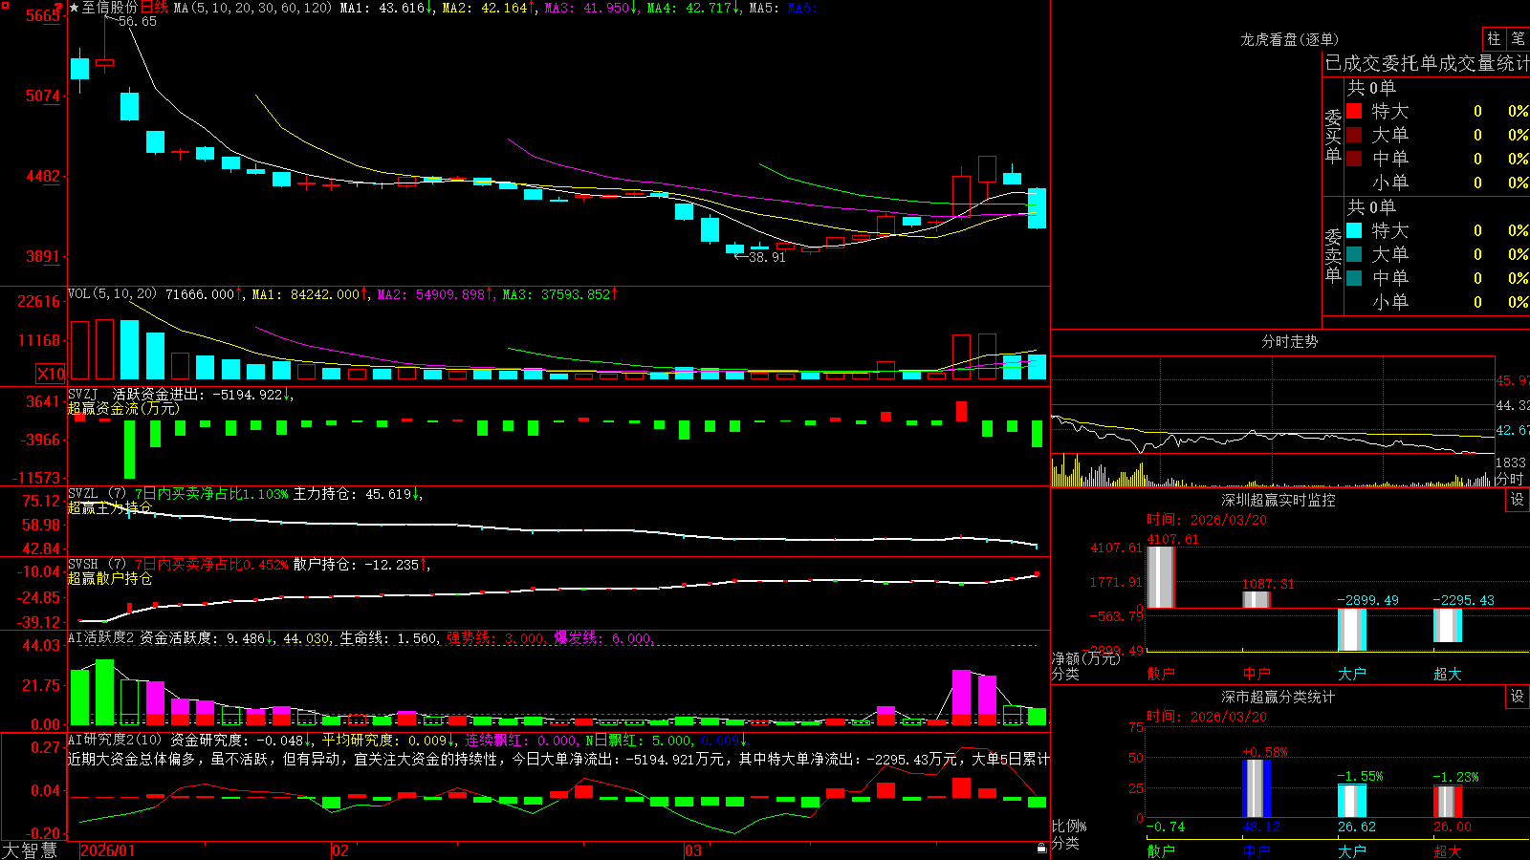1530x860 pixels.
Task: Open 设 settings for 深圳超赢实时监控
Action: click(x=1518, y=500)
